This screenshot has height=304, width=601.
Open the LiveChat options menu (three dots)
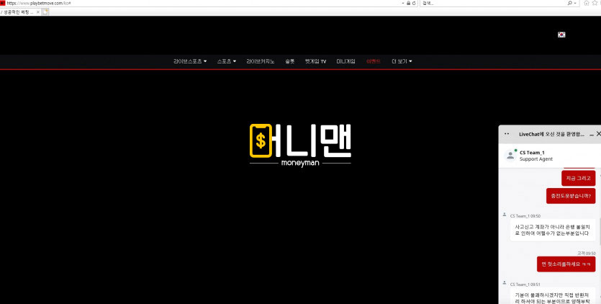507,134
